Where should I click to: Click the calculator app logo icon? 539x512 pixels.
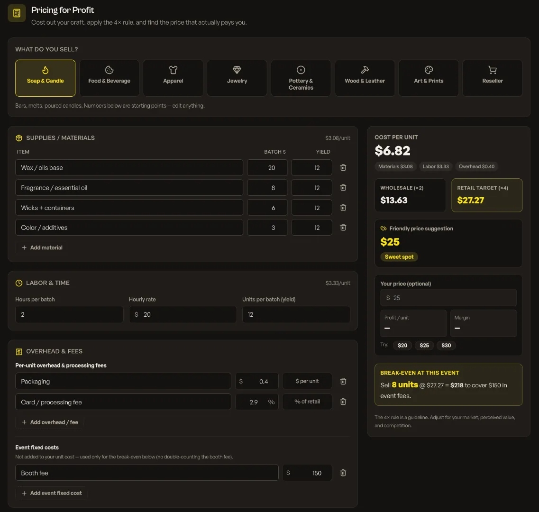(17, 13)
